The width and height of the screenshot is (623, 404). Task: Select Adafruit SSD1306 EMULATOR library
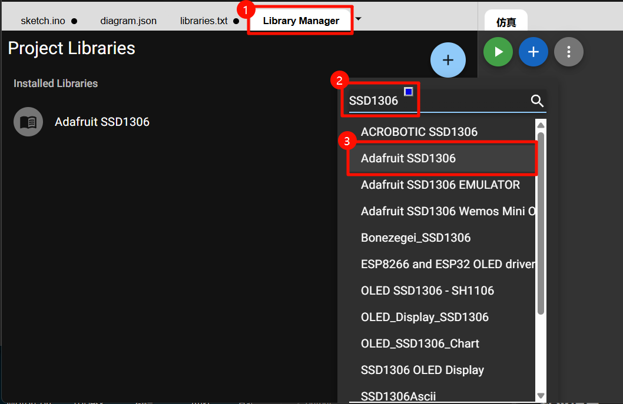point(442,185)
